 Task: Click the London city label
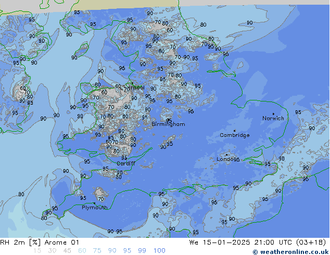tap(225, 159)
